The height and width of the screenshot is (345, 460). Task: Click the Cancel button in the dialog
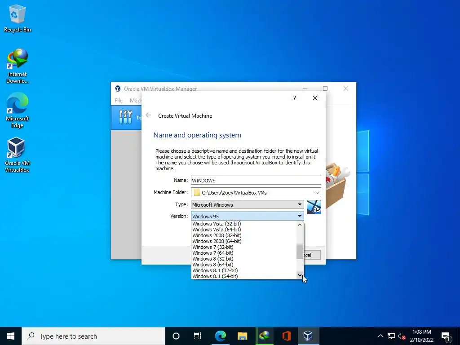click(x=312, y=255)
